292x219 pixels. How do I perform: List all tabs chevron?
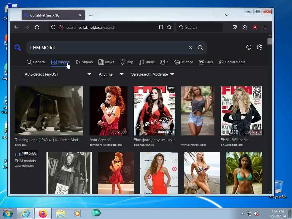[227, 15]
